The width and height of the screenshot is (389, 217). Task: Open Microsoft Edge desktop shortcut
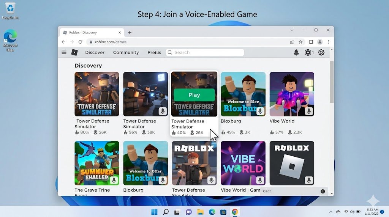pyautogui.click(x=10, y=40)
